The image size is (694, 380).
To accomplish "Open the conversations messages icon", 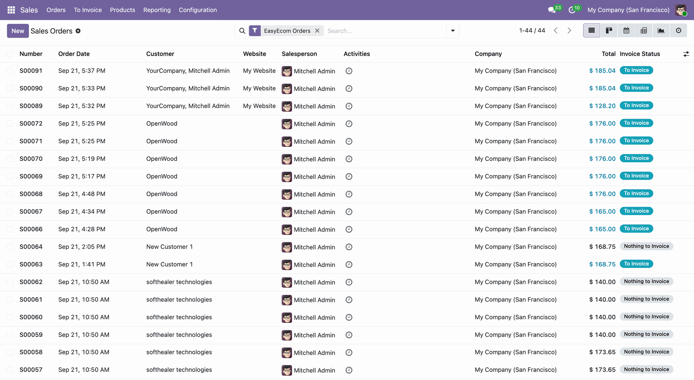I will click(552, 10).
